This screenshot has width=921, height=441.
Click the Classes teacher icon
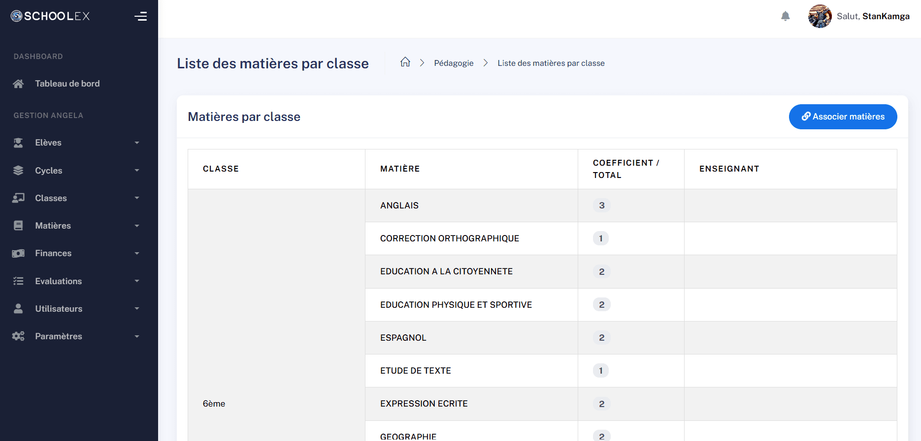(x=18, y=198)
